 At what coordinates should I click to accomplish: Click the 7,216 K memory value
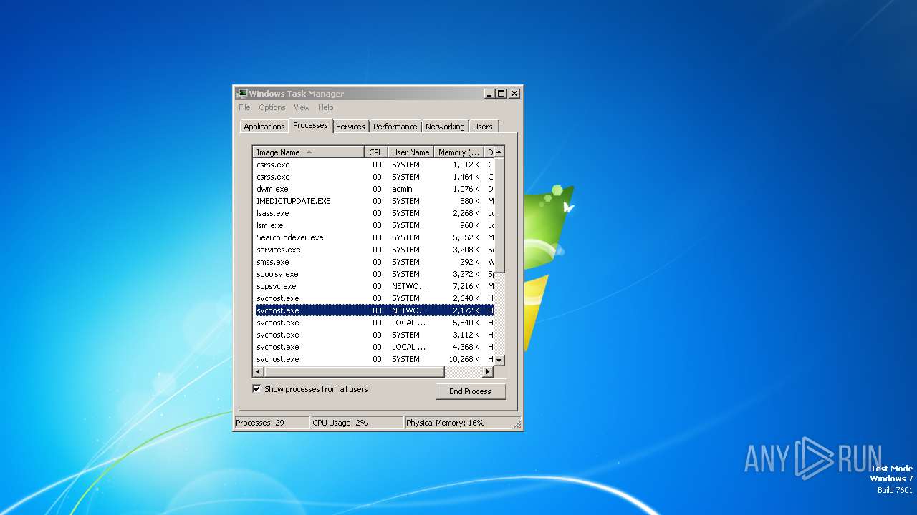click(x=466, y=286)
